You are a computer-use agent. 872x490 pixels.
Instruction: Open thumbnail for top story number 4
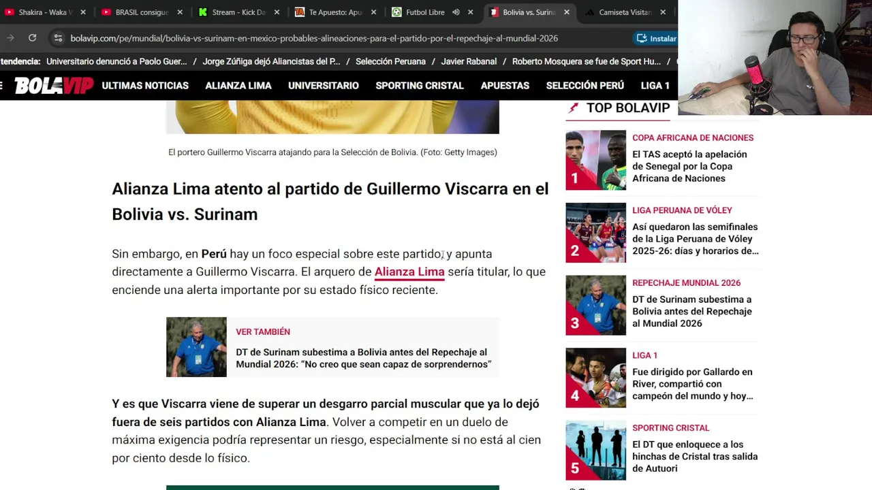[595, 378]
